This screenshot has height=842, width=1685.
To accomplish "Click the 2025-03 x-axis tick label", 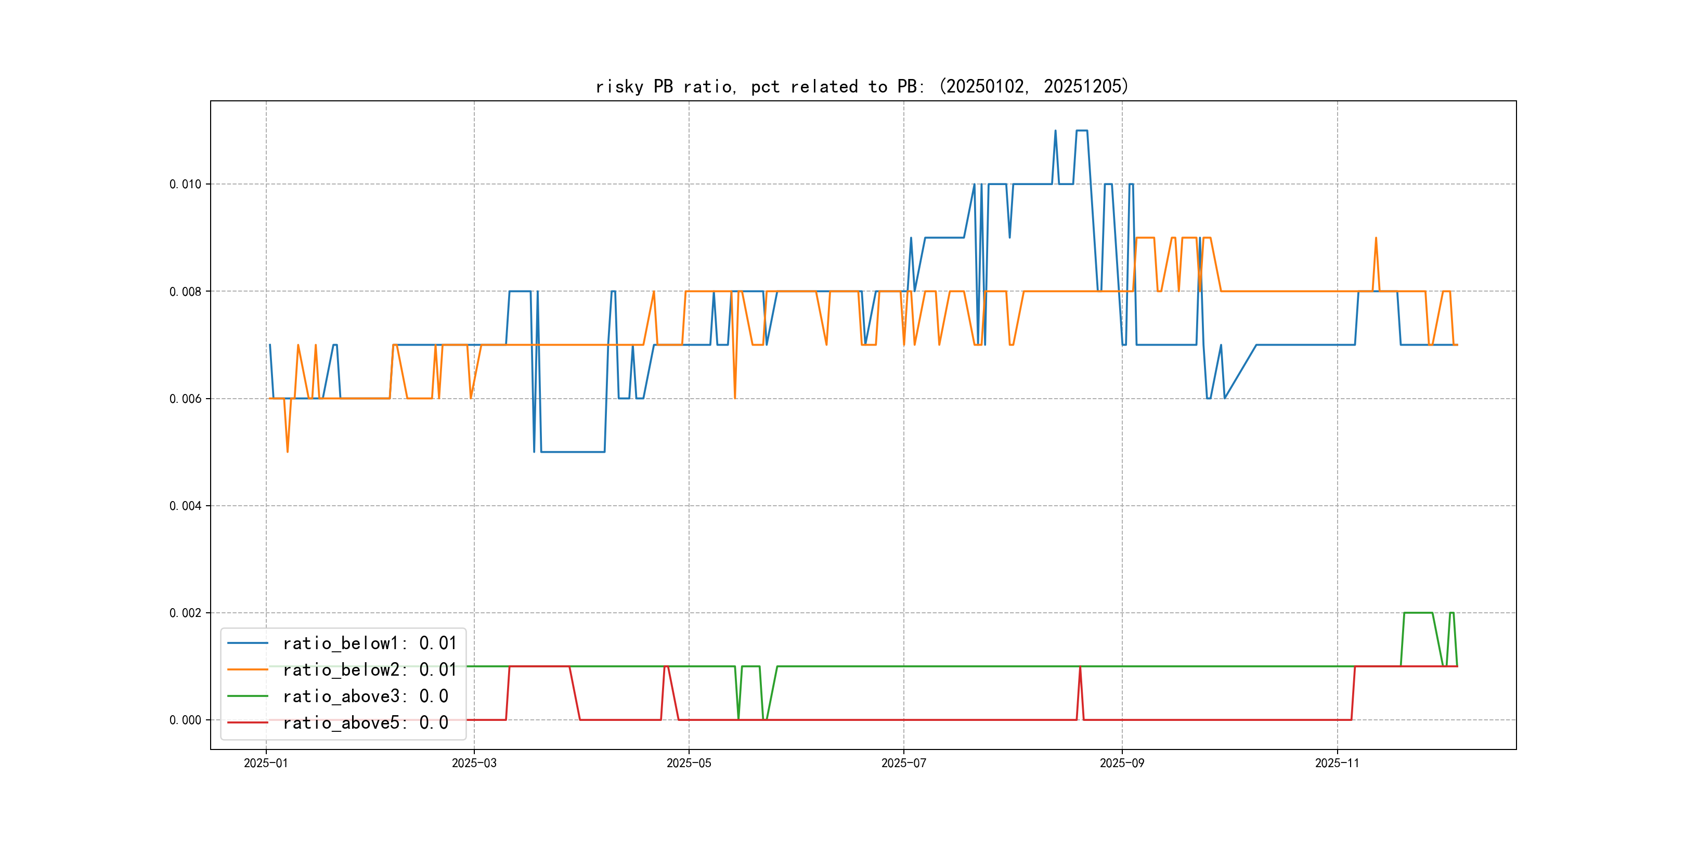I will pyautogui.click(x=474, y=764).
